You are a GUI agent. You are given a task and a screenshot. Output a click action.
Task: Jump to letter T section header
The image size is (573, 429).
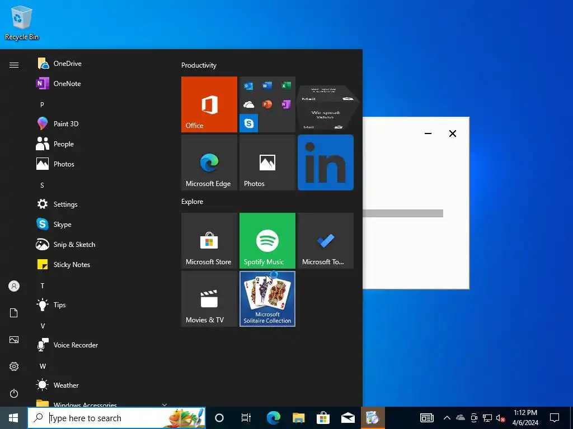43,285
